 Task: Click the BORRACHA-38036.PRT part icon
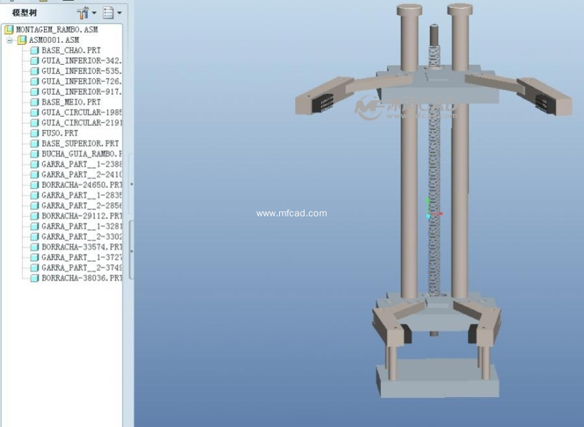34,278
